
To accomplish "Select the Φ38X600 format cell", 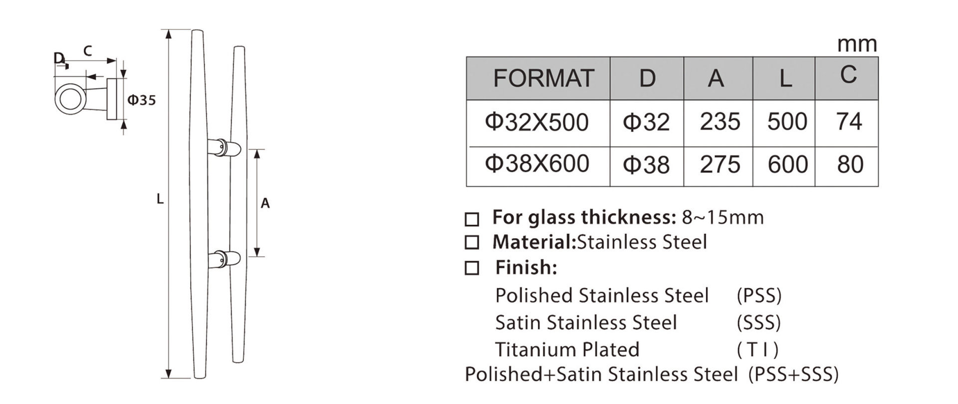I will 538,166.
